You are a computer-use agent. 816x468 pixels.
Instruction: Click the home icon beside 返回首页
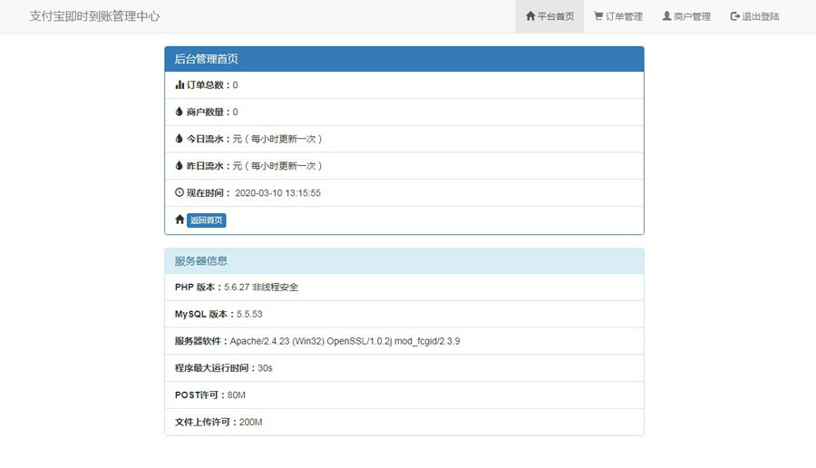click(180, 219)
